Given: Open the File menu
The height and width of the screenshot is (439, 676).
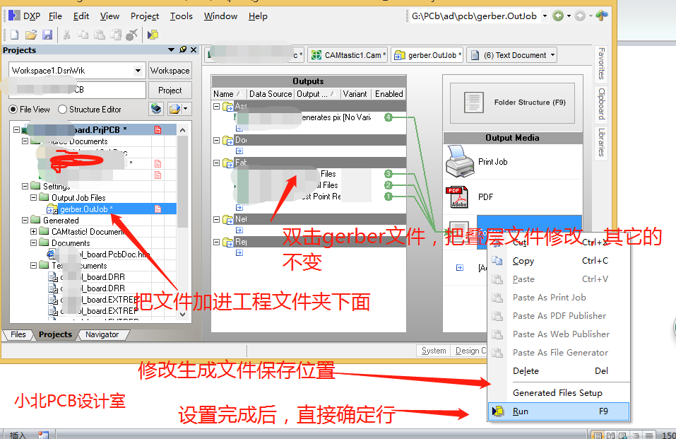Looking at the screenshot, I should coord(55,16).
